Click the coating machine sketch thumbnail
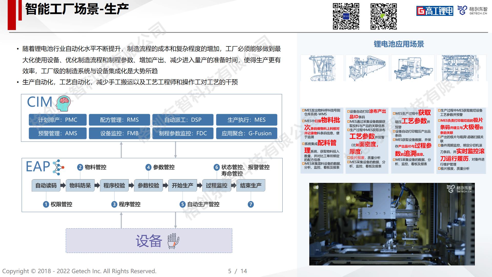Screen dimensions: 492x277 pos(367,68)
